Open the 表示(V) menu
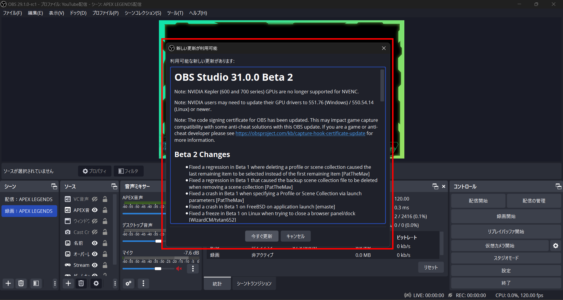Image resolution: width=563 pixels, height=300 pixels. coord(56,13)
